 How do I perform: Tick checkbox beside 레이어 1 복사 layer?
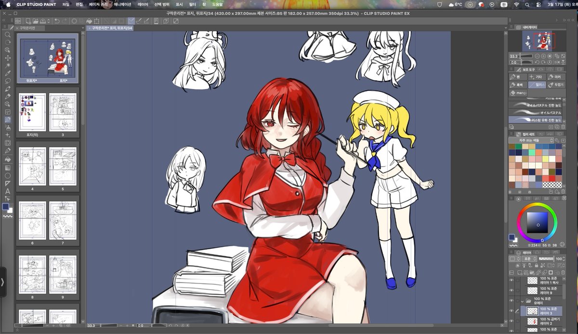pyautogui.click(x=518, y=280)
